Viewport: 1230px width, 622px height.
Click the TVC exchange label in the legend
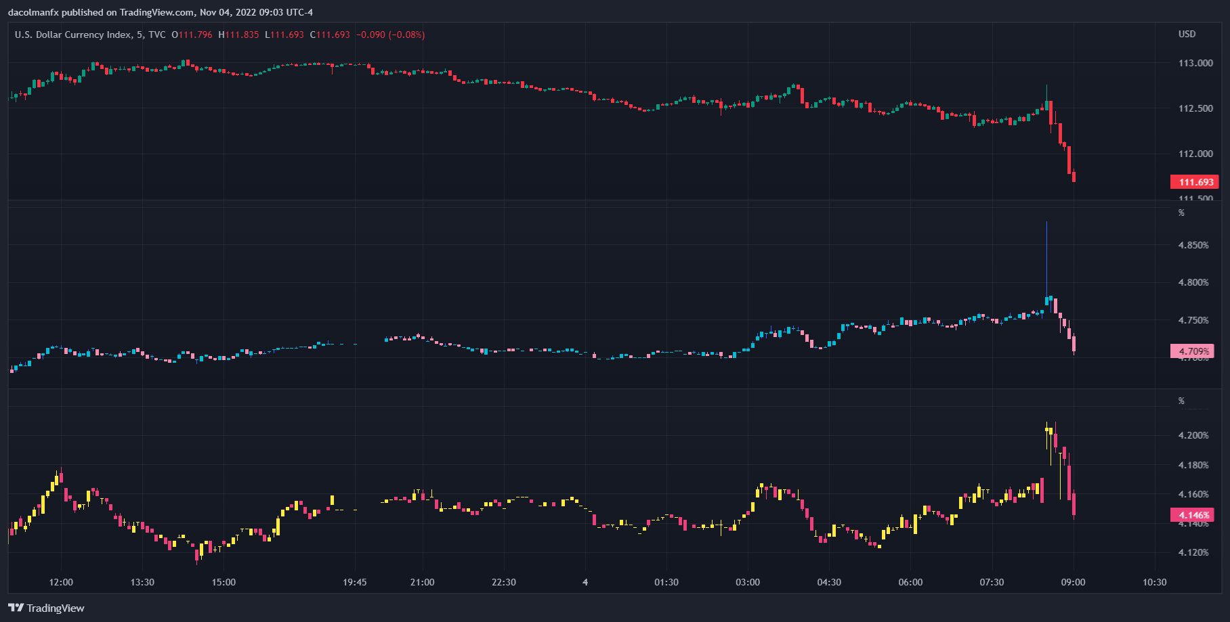157,35
